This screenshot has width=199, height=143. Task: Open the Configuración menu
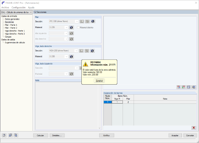[19, 8]
